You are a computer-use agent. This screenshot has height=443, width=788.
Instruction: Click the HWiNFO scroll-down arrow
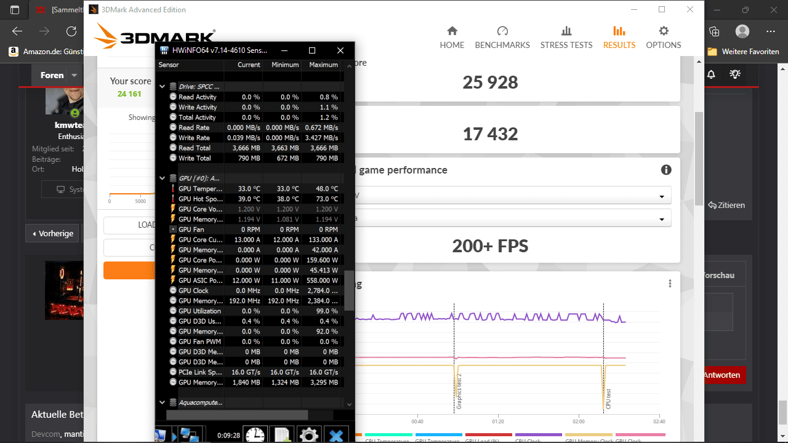tap(349, 404)
